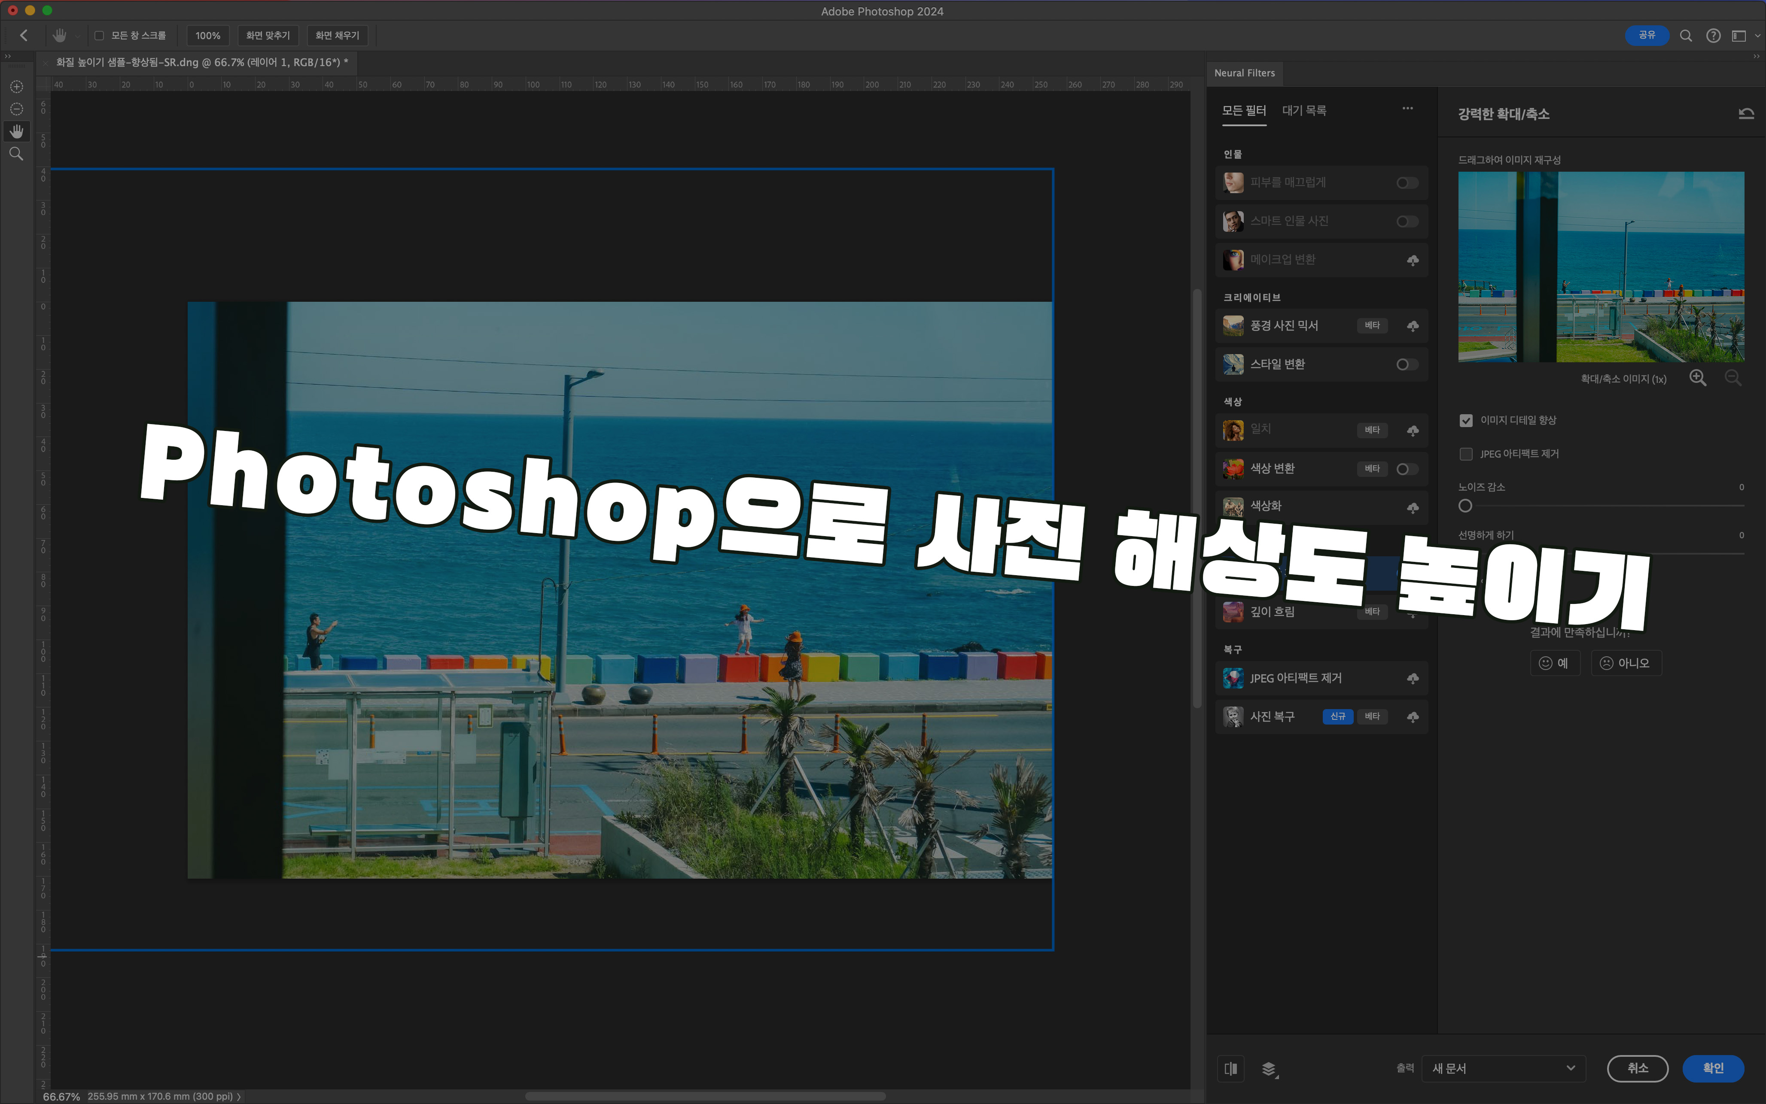This screenshot has height=1104, width=1766.
Task: Open the workspace layout icon
Action: click(1739, 36)
